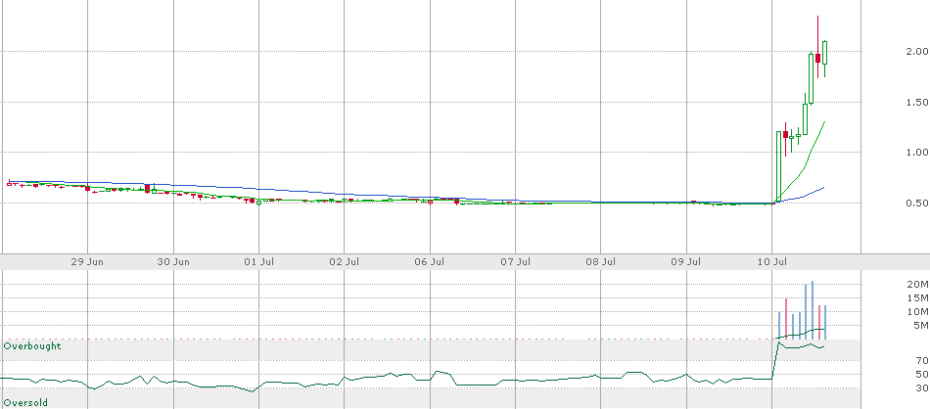Select the 08 Jul date label

pyautogui.click(x=601, y=261)
